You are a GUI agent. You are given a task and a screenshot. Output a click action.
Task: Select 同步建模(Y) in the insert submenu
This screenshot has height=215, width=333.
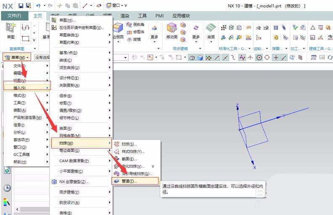click(81, 192)
